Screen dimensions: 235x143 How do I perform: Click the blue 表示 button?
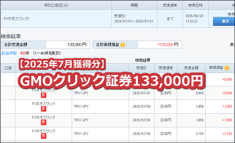pos(224,21)
